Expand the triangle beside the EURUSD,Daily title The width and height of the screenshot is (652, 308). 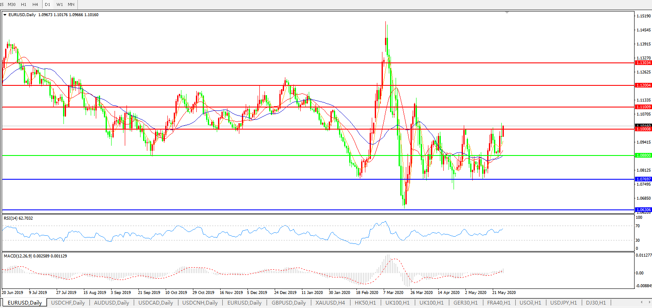click(x=5, y=15)
